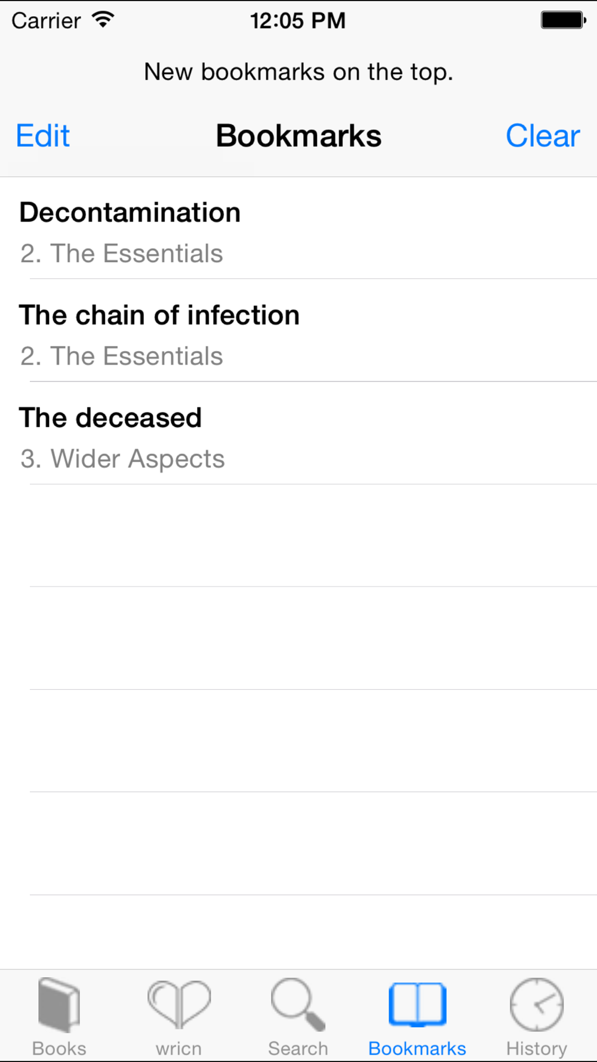597x1062 pixels.
Task: Tap the first empty bookmark row
Action: pos(298,536)
